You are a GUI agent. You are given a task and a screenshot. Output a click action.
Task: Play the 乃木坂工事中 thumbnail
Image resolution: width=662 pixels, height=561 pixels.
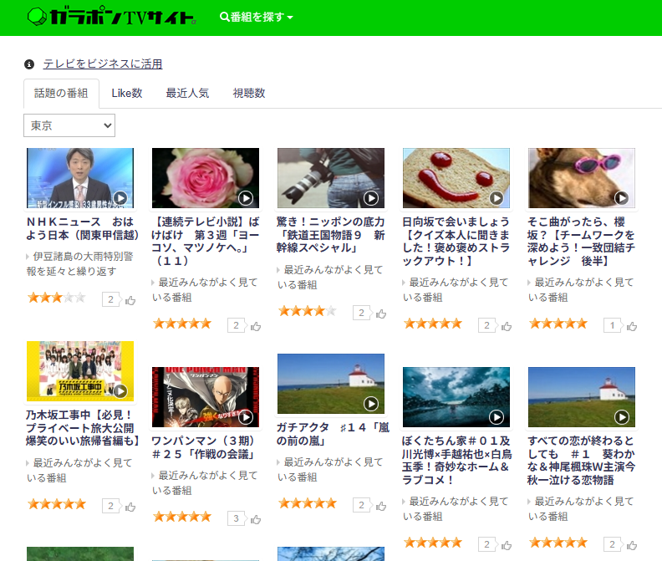click(80, 371)
